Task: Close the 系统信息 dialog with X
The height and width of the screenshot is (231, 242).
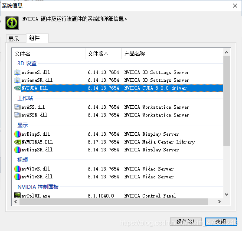Action: coord(235,6)
